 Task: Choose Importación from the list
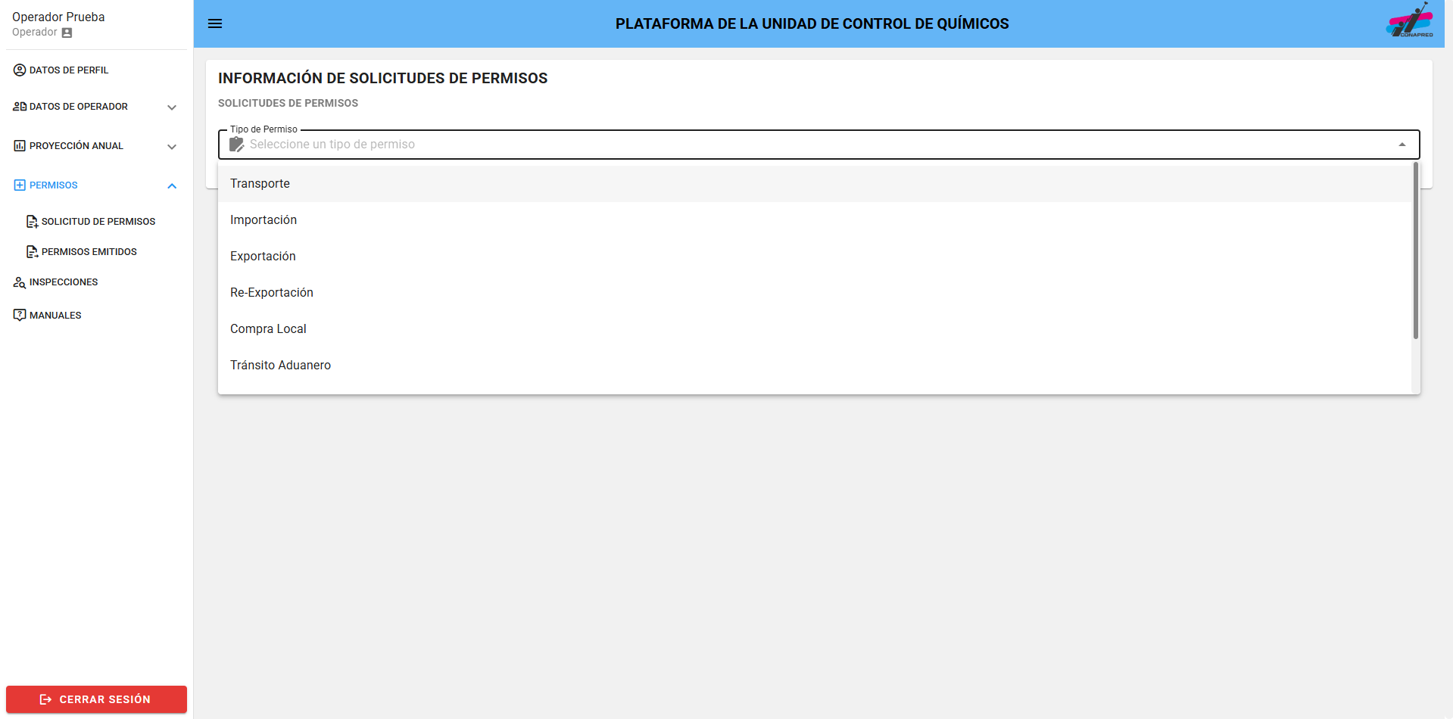click(x=263, y=220)
